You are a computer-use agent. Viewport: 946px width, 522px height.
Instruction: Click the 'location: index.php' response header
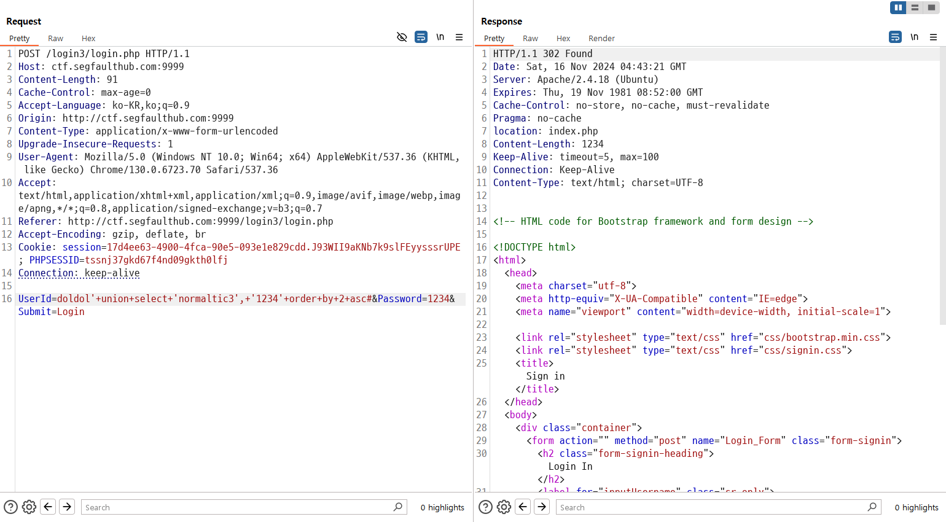[x=545, y=131]
